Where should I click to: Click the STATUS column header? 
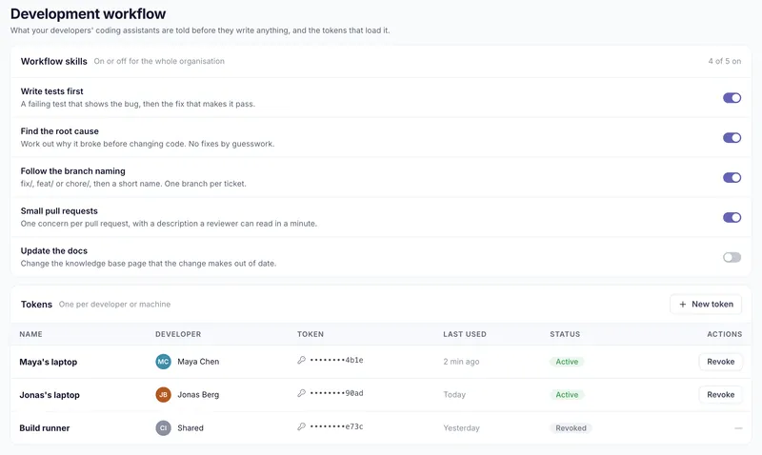[x=565, y=334]
